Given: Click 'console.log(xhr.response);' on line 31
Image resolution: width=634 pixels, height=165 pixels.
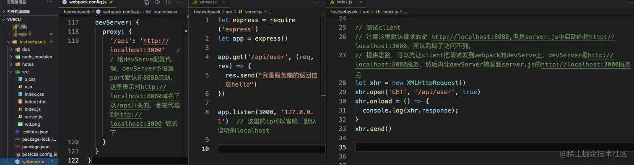Looking at the screenshot, I should point(411,111).
